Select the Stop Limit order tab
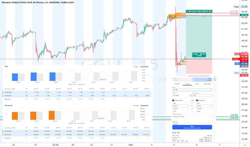The width and height of the screenshot is (250, 147). click(x=207, y=84)
